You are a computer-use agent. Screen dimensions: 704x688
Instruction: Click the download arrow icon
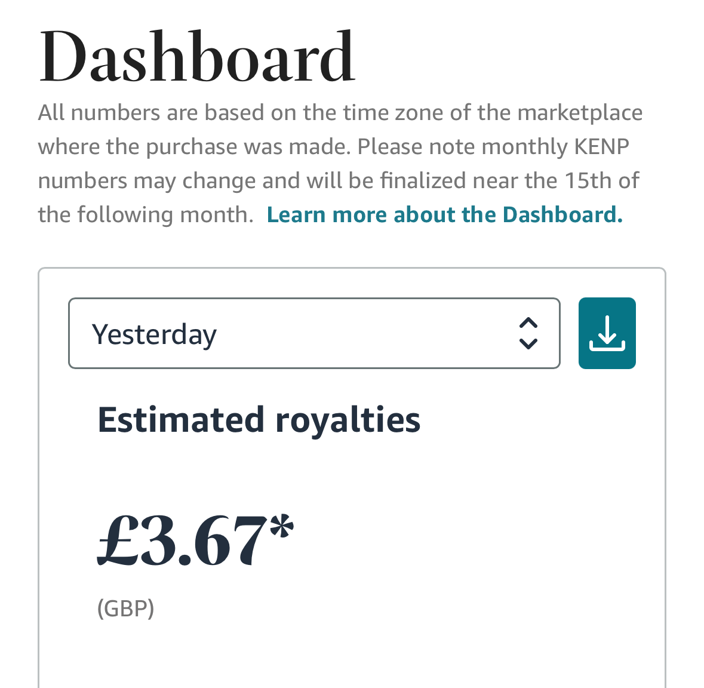point(607,333)
